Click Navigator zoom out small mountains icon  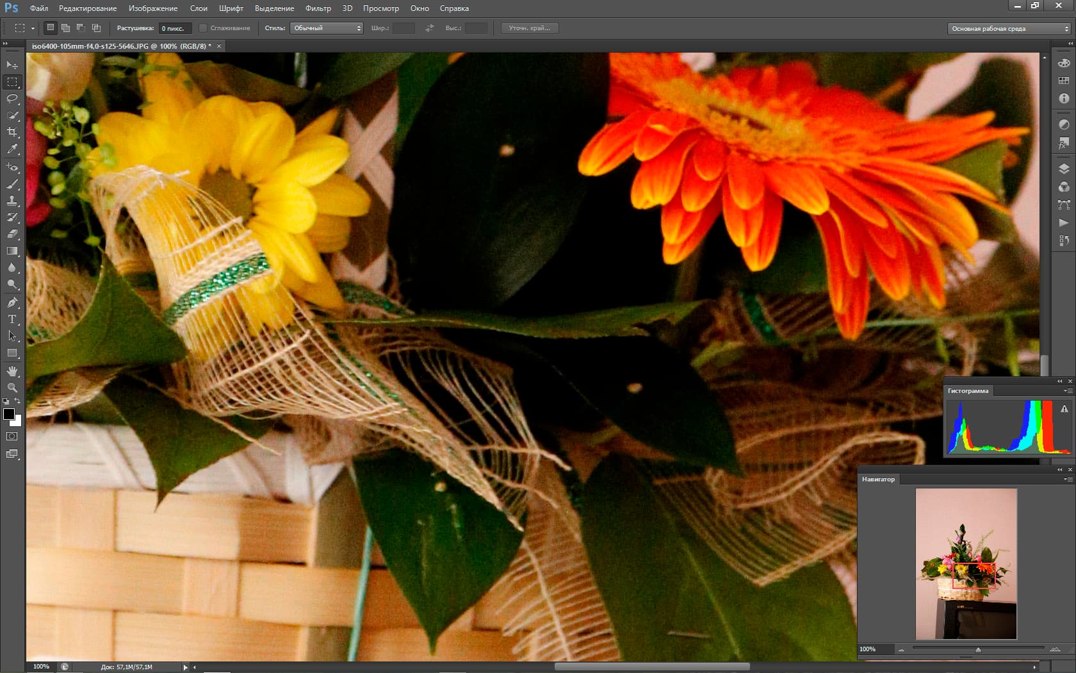[902, 650]
